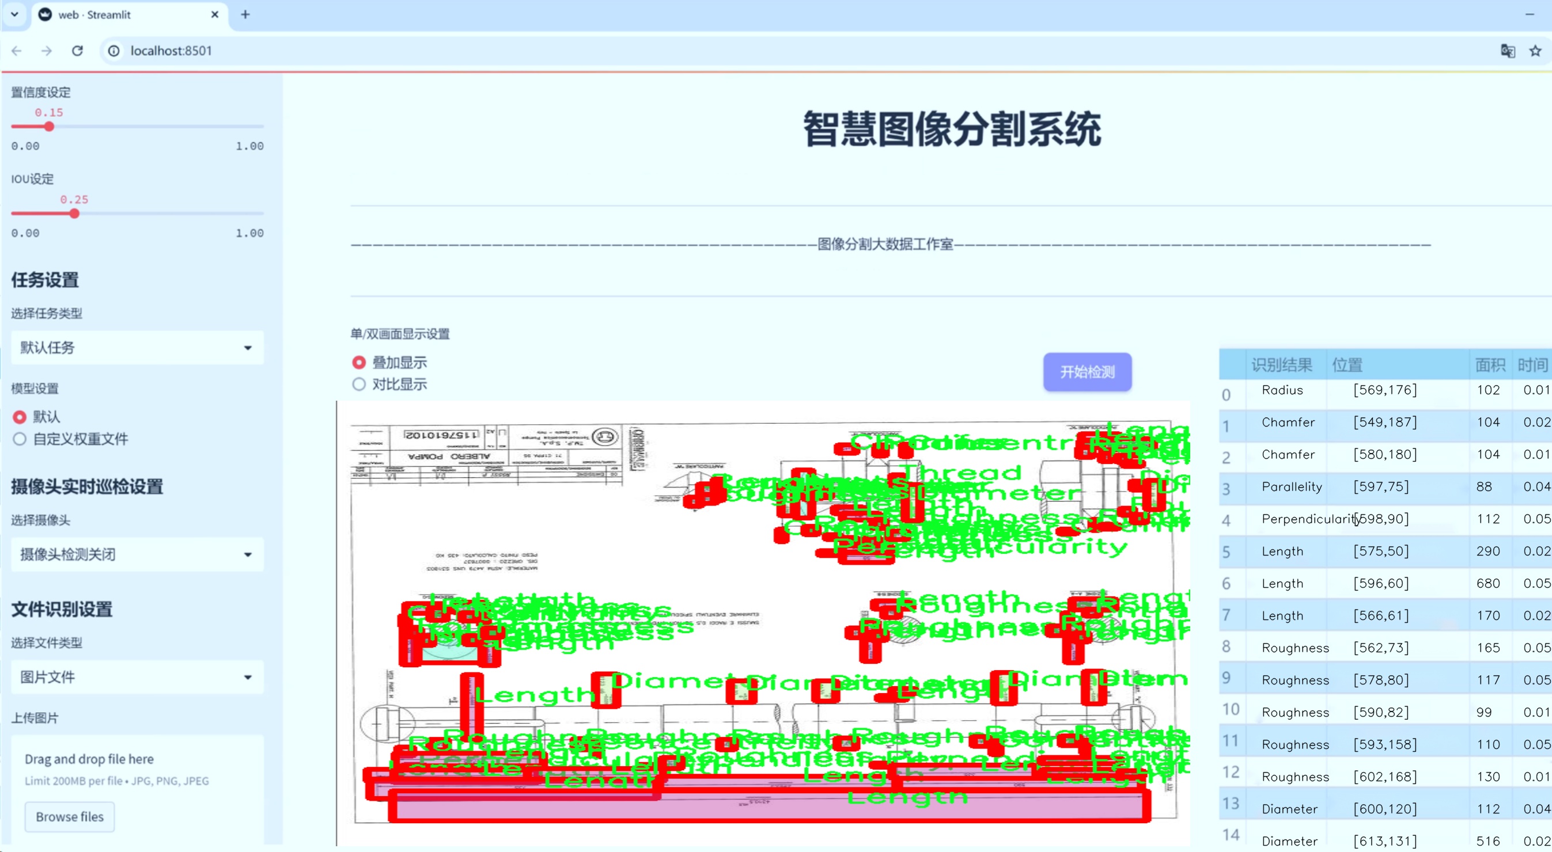This screenshot has height=852, width=1552.
Task: Click the 识别结果 column header
Action: click(x=1281, y=365)
